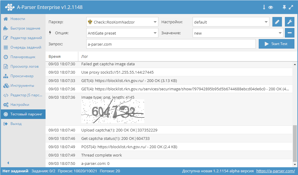Image resolution: width=298 pixels, height=175 pixels.
Task: Click the pin icon in title bar
Action: 284,7
